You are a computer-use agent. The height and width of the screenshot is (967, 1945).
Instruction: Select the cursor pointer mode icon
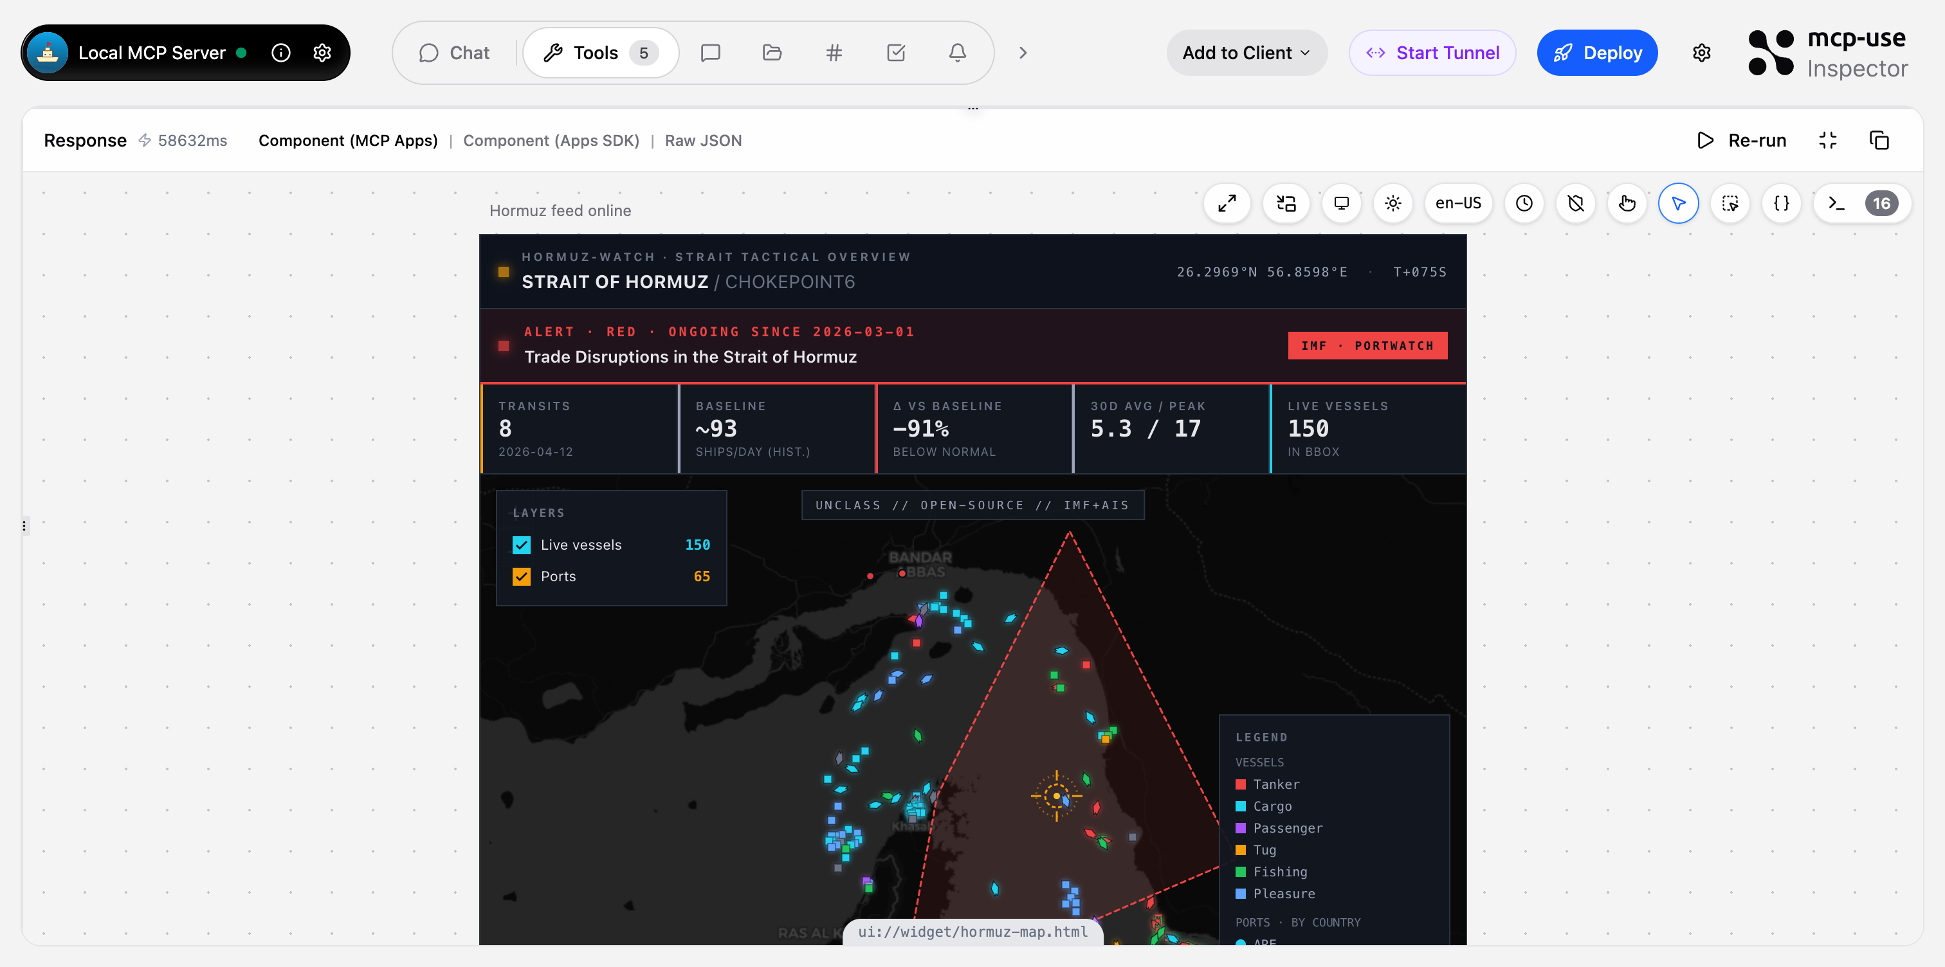tap(1677, 203)
